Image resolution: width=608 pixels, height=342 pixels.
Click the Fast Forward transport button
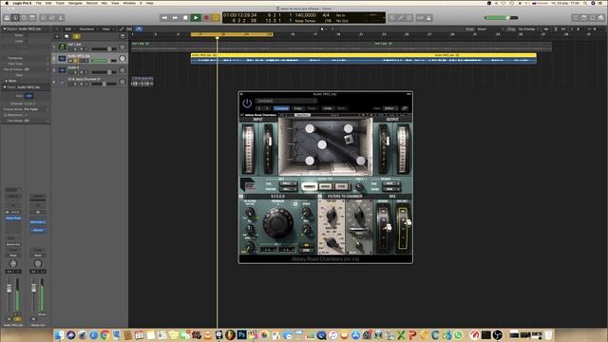point(175,17)
